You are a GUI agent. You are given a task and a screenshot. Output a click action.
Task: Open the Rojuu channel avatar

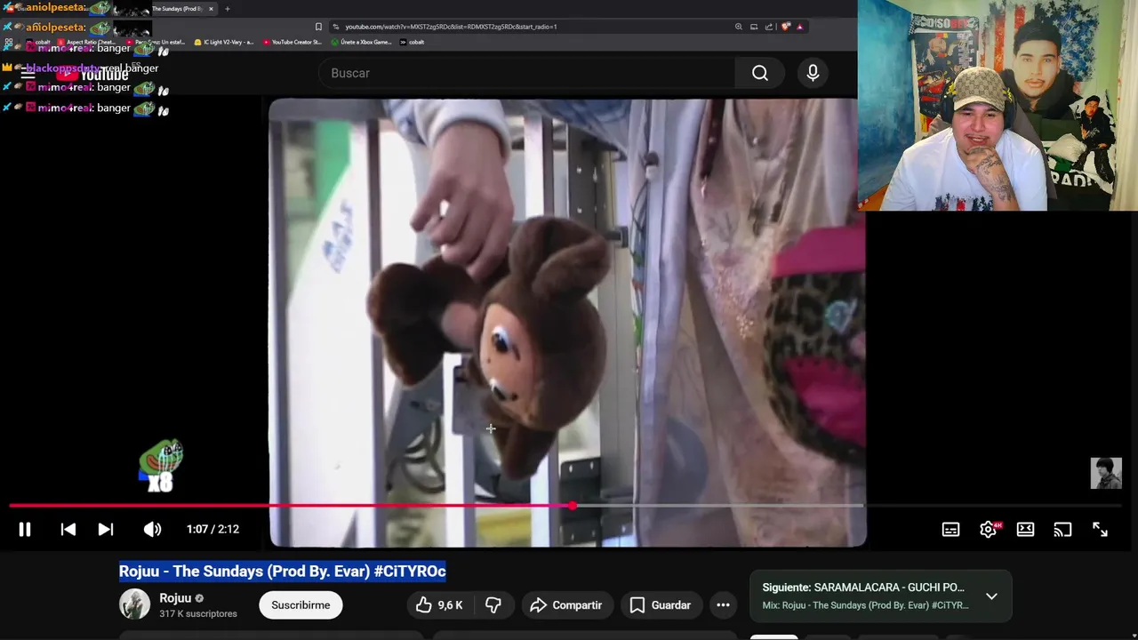pyautogui.click(x=135, y=604)
